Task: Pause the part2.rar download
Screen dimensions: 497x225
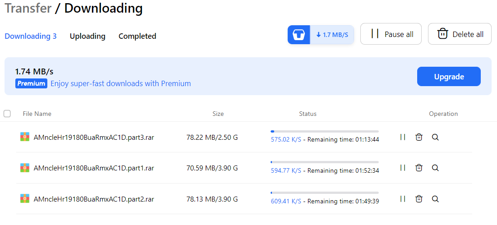Action: pyautogui.click(x=403, y=198)
